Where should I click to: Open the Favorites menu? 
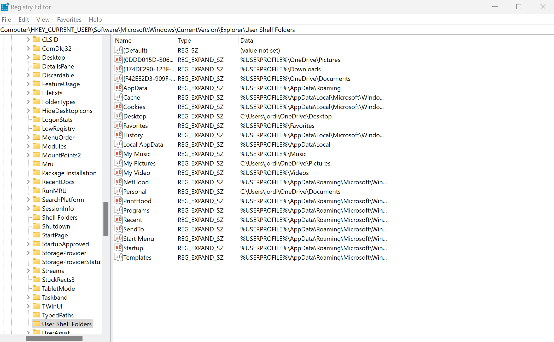click(69, 20)
